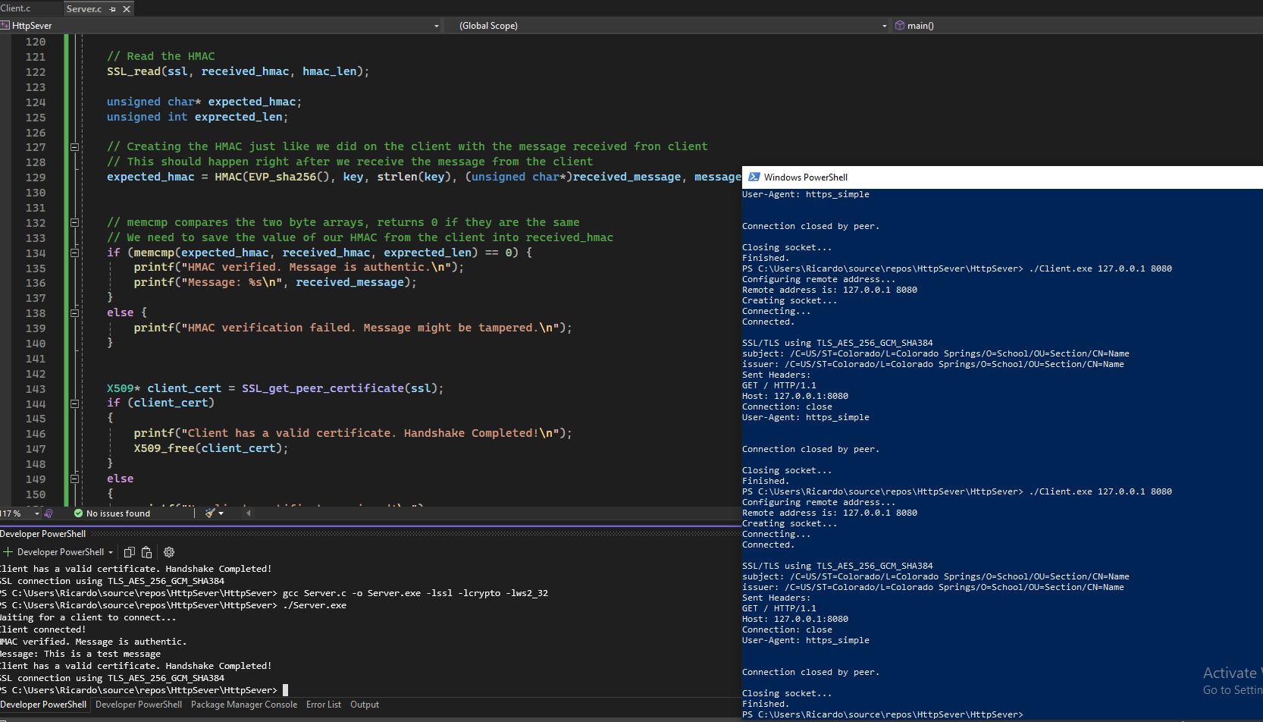
Task: Click the Windows PowerShell title bar
Action: click(1002, 177)
